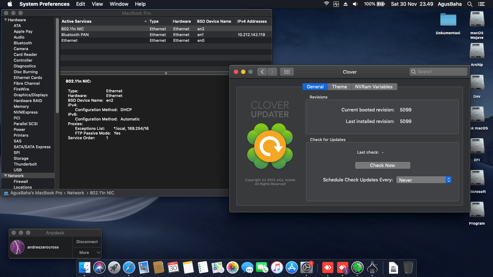Click the battery 100% status

click(374, 4)
